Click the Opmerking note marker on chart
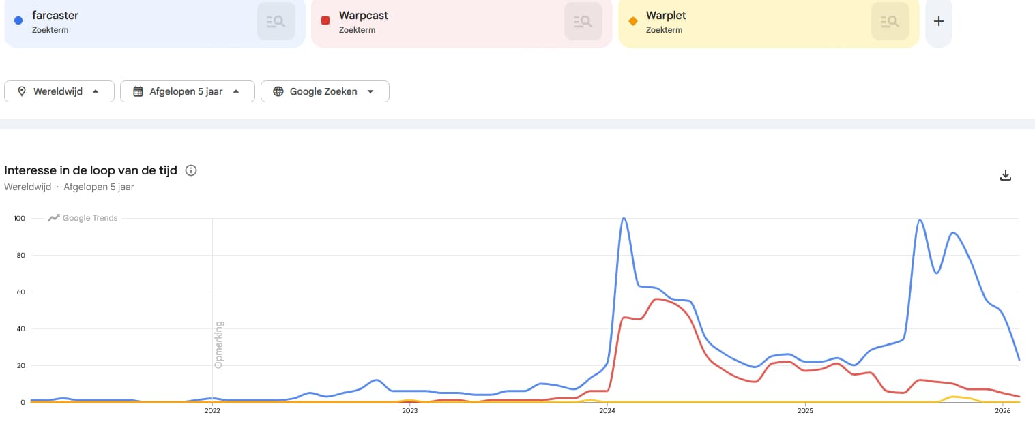This screenshot has width=1035, height=428. (x=219, y=345)
